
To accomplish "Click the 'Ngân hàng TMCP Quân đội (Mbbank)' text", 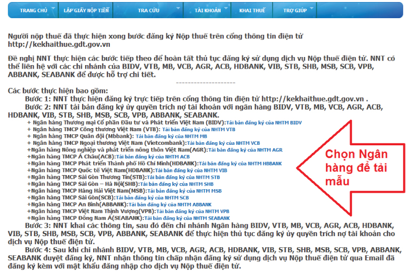I will click(83, 136).
